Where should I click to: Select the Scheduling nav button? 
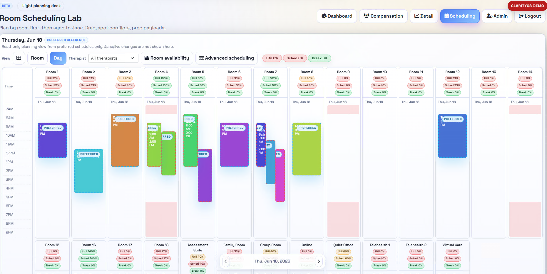[460, 16]
